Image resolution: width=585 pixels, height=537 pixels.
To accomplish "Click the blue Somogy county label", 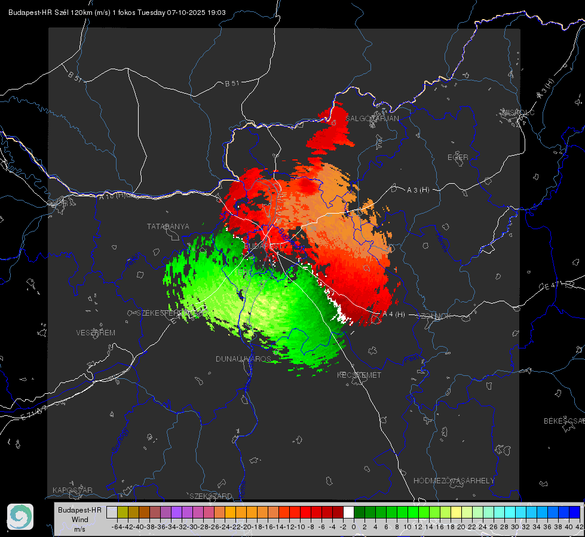I will [120, 440].
